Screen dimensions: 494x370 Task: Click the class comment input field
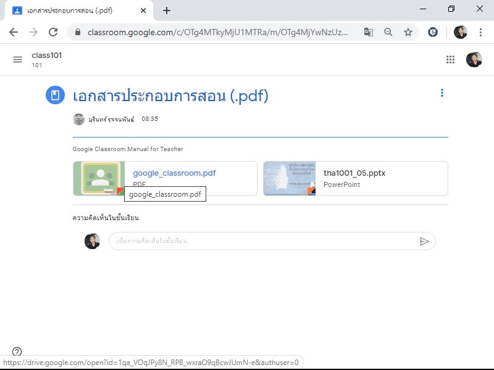point(264,241)
